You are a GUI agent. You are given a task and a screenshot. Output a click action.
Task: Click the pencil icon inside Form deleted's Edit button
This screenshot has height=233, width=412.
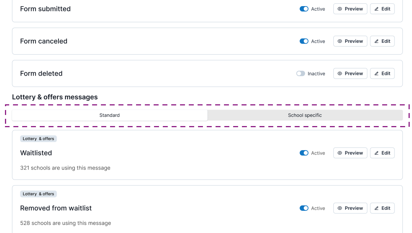tap(377, 73)
